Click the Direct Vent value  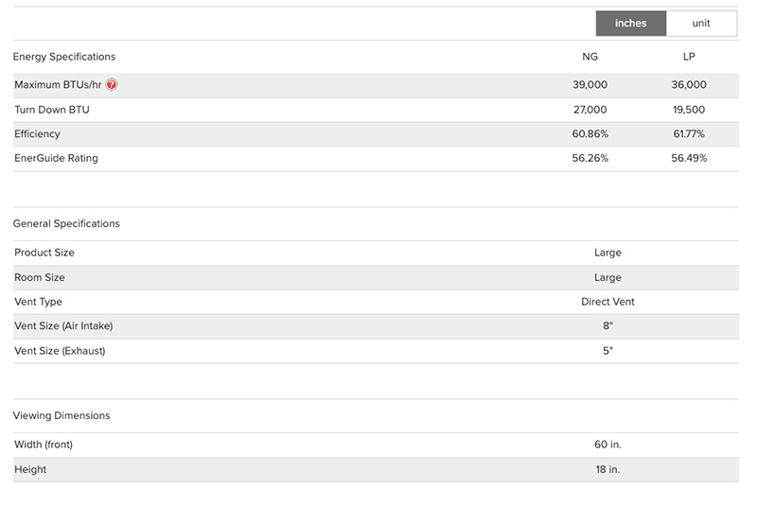coord(607,302)
